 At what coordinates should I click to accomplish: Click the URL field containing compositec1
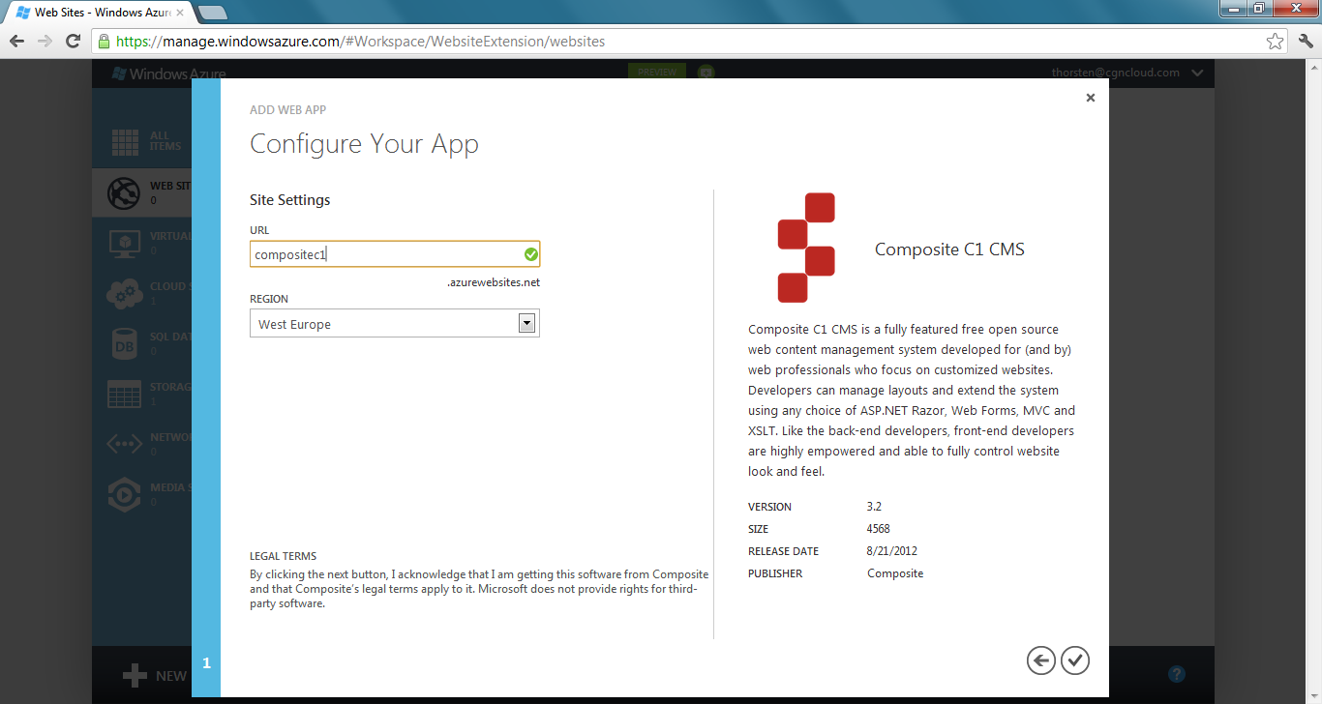pyautogui.click(x=384, y=254)
